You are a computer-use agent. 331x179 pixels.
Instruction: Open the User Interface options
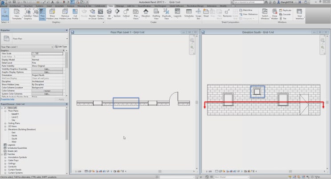[299, 14]
